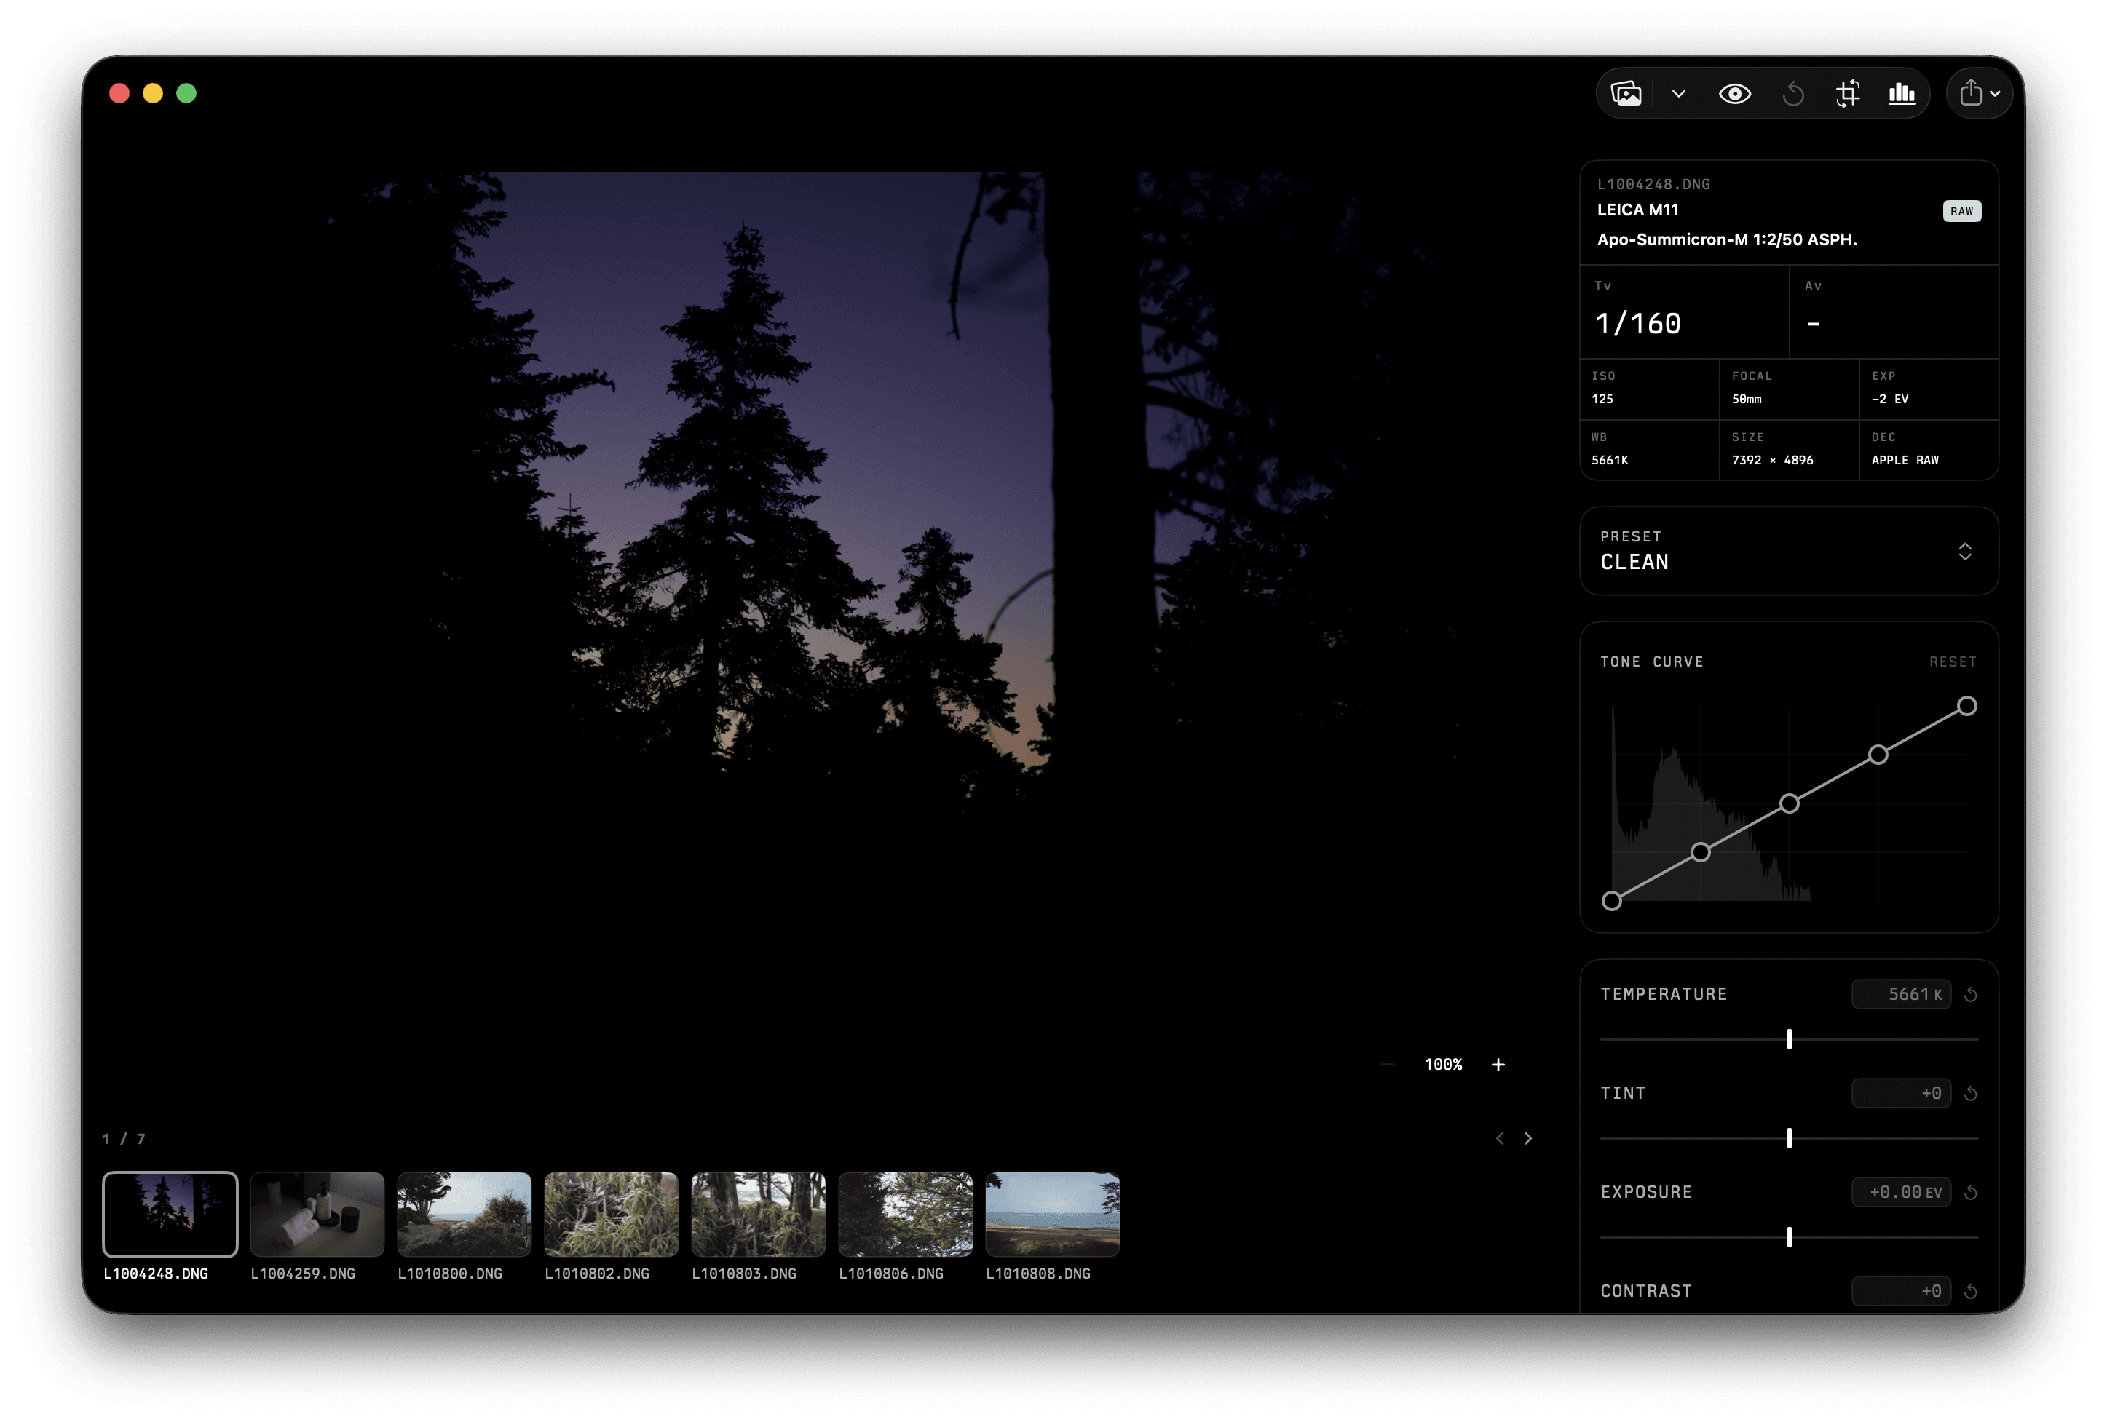The width and height of the screenshot is (2107, 1422).
Task: Click the Tint slider handle
Action: [1789, 1137]
